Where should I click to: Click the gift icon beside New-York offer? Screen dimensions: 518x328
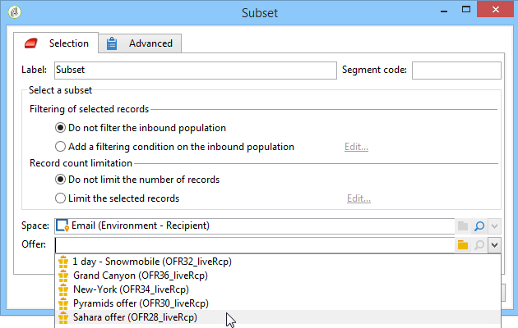point(62,289)
